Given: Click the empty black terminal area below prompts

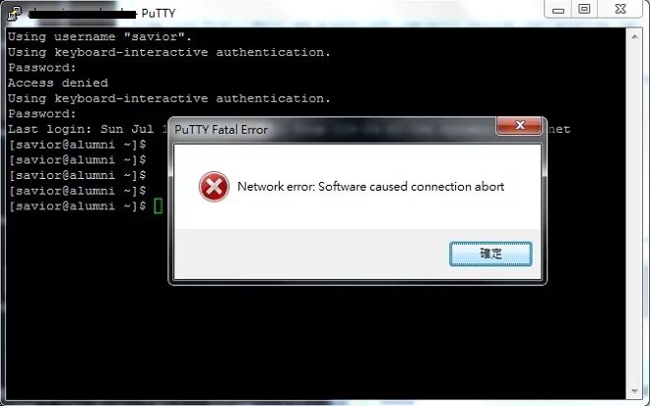Looking at the screenshot, I should (291, 339).
